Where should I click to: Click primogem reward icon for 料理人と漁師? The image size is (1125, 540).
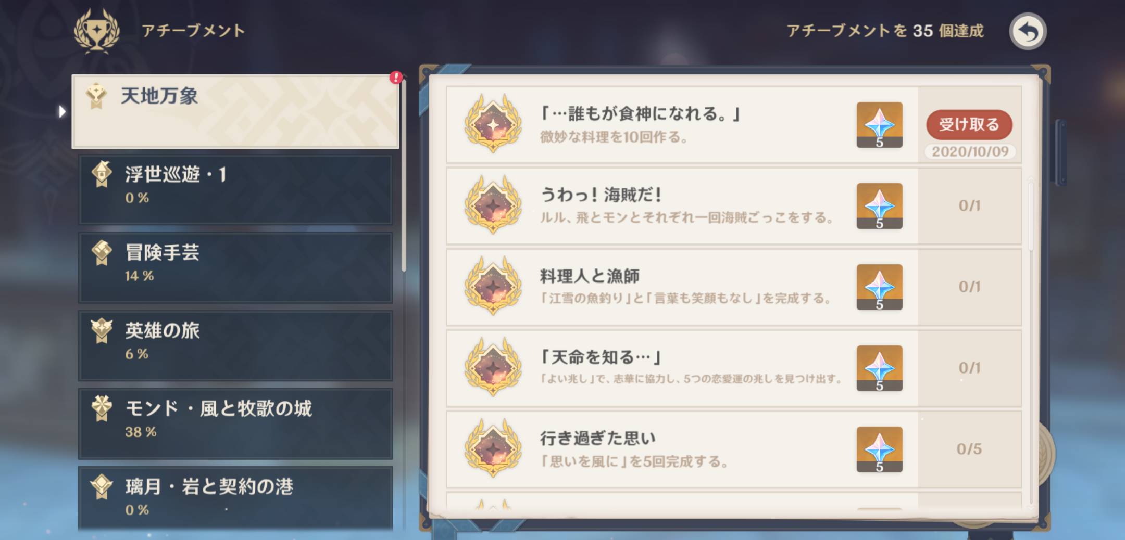click(879, 287)
